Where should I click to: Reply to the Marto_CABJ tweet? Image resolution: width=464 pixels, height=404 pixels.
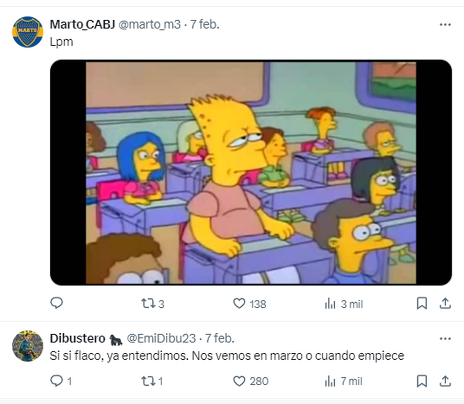(56, 303)
